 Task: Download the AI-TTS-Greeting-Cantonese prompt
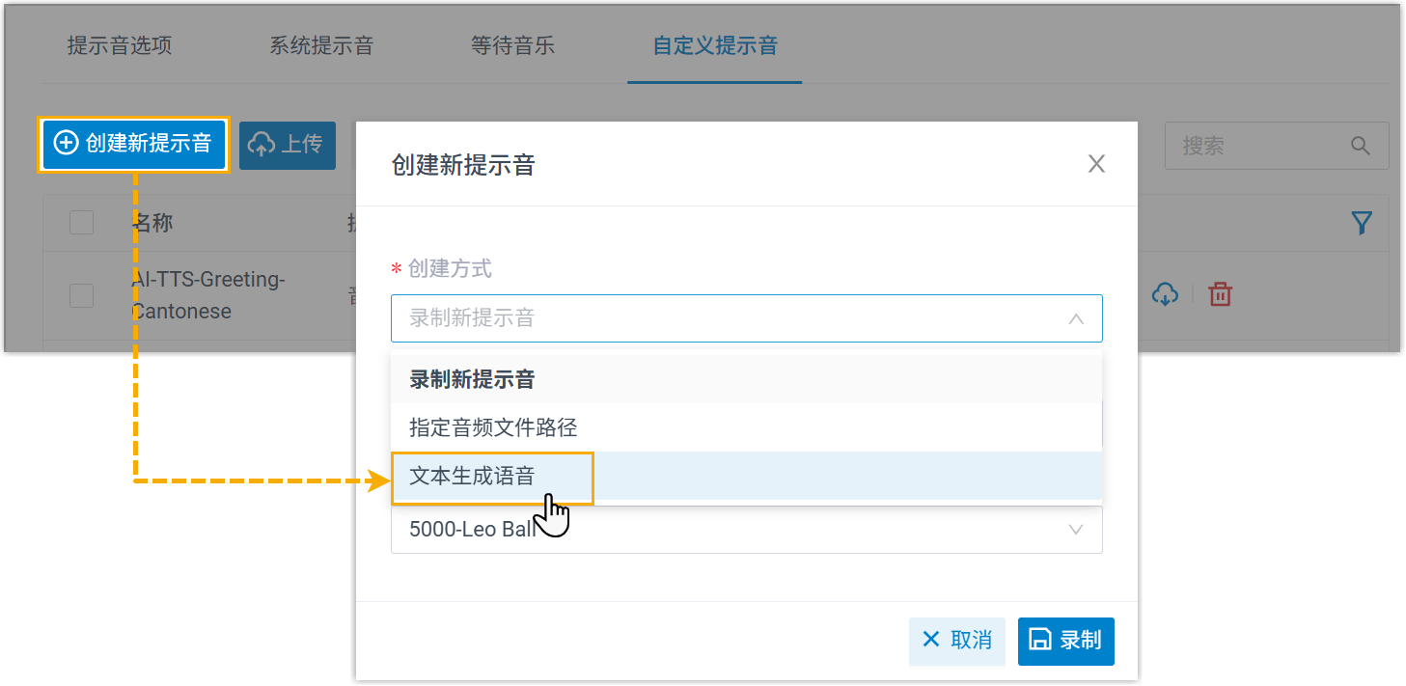(x=1165, y=294)
